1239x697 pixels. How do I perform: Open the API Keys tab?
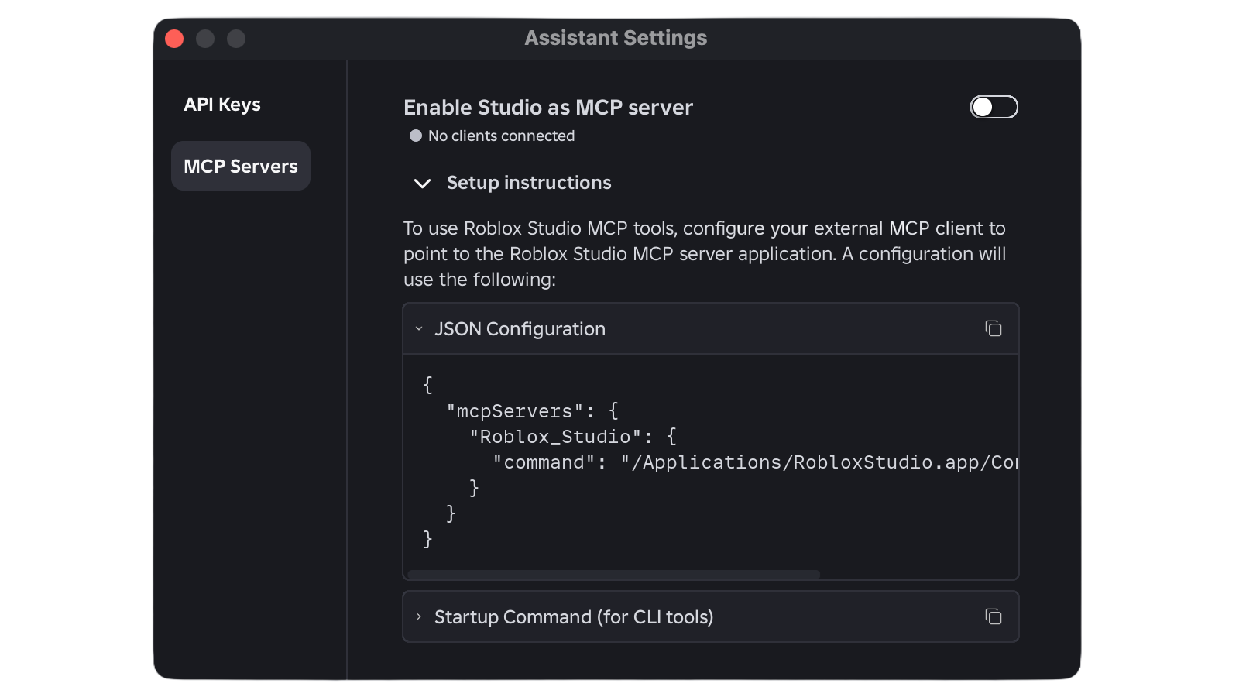pyautogui.click(x=222, y=105)
